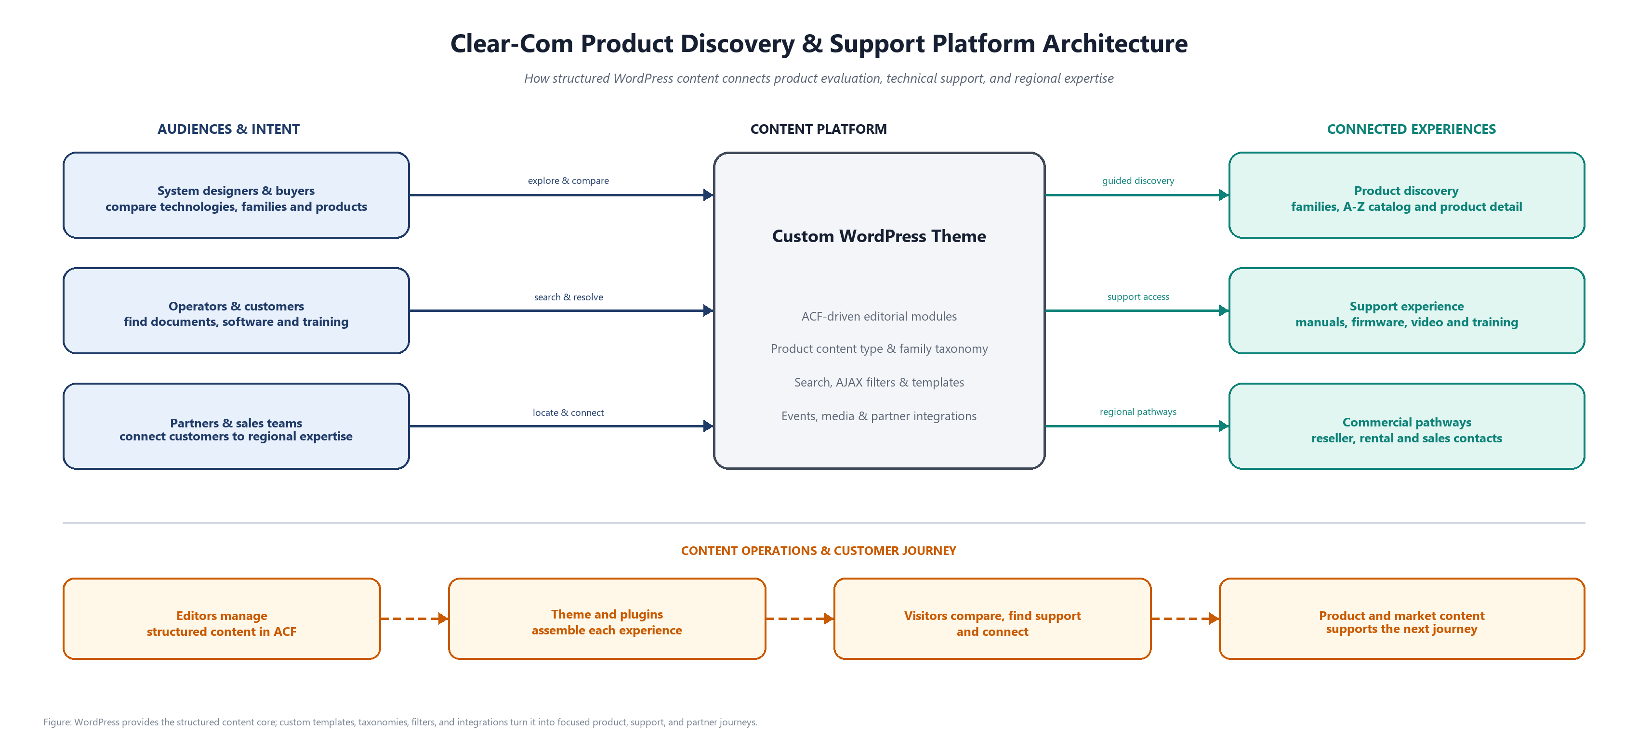Click the main diagram title
This screenshot has height=748, width=1638.
point(819,44)
